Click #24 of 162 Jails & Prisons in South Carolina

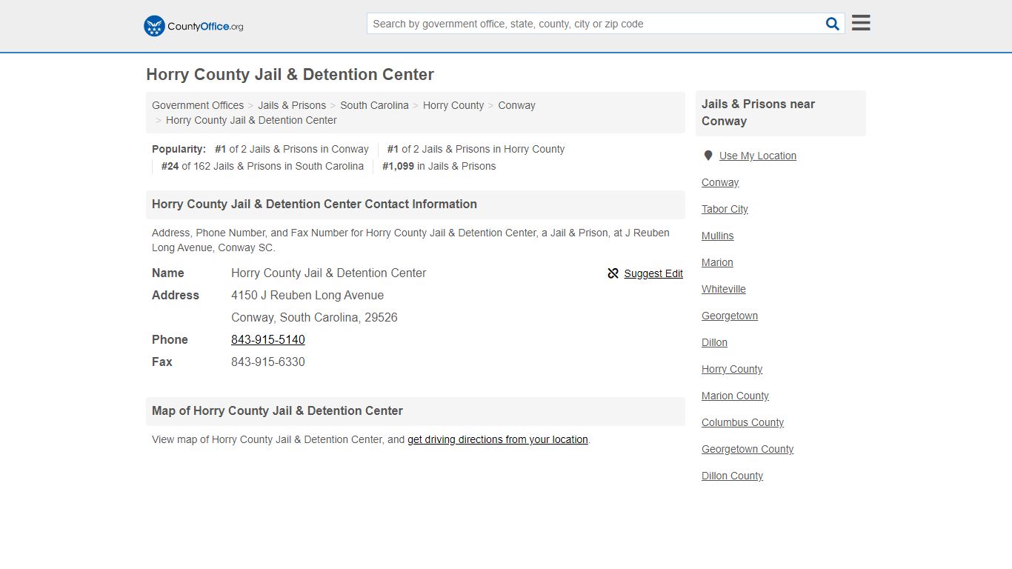coord(262,166)
